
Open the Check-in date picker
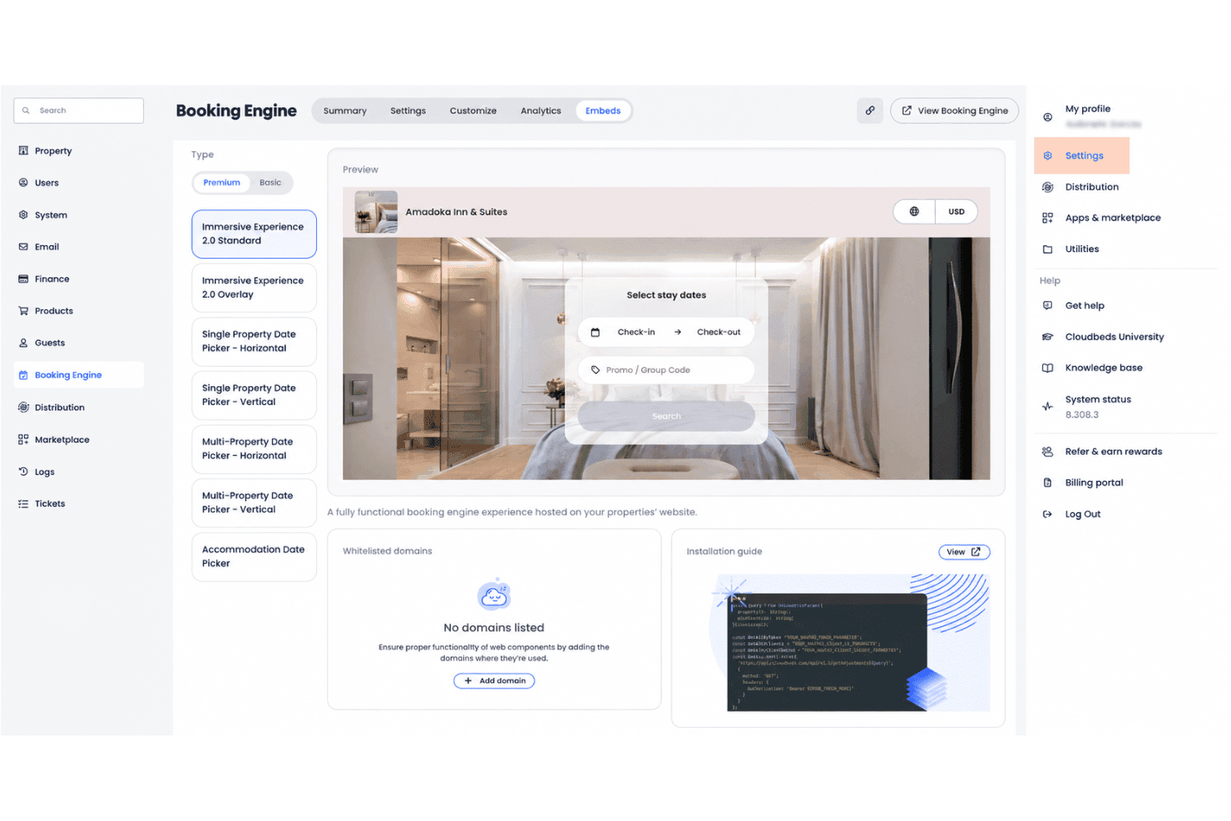(635, 332)
